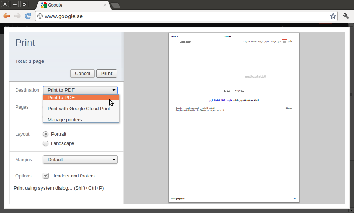The height and width of the screenshot is (213, 354).
Task: Maximize the browser window
Action: (x=24, y=4)
